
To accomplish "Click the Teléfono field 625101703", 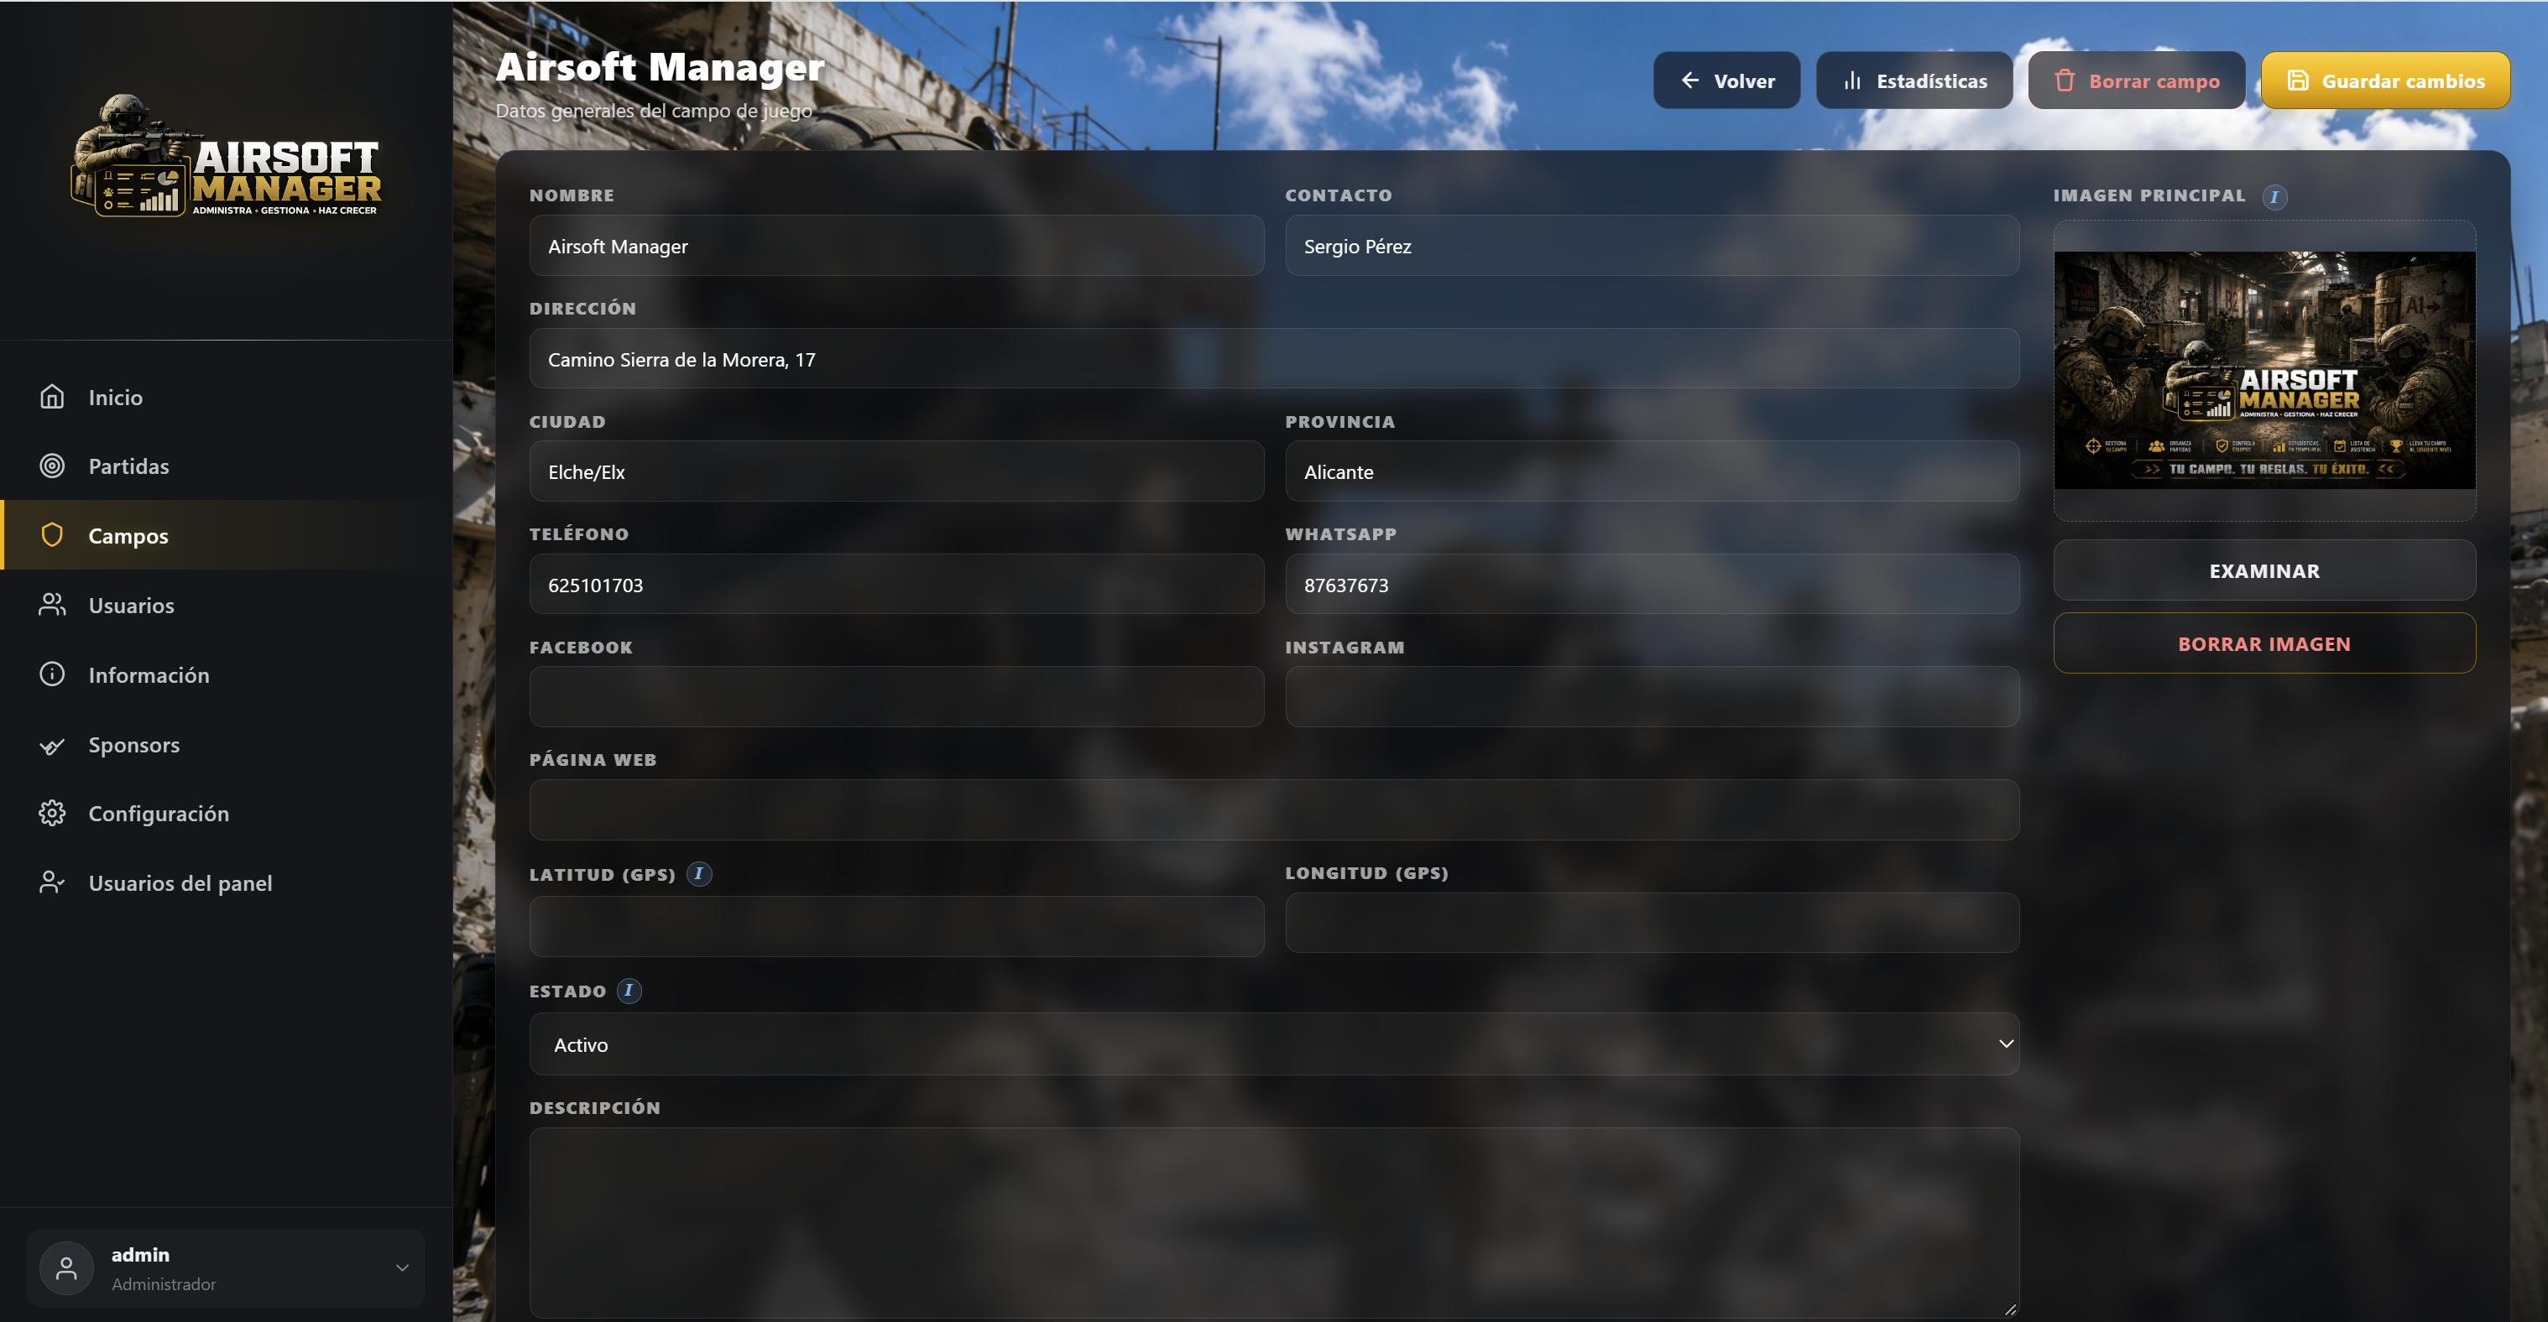I will (896, 585).
